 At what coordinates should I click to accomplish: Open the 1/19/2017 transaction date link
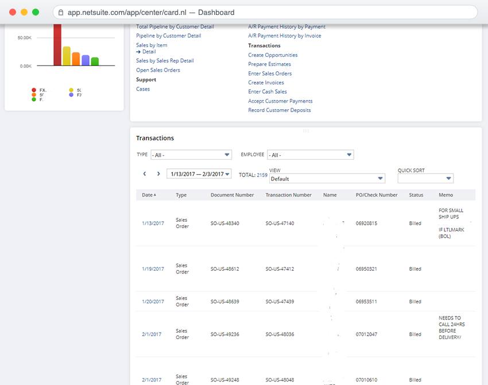pyautogui.click(x=153, y=269)
